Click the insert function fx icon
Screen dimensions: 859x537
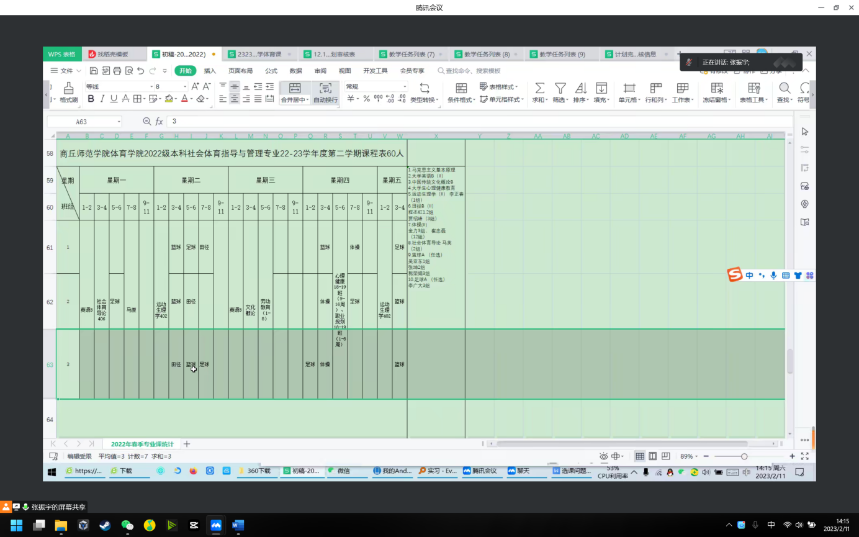[x=159, y=122]
